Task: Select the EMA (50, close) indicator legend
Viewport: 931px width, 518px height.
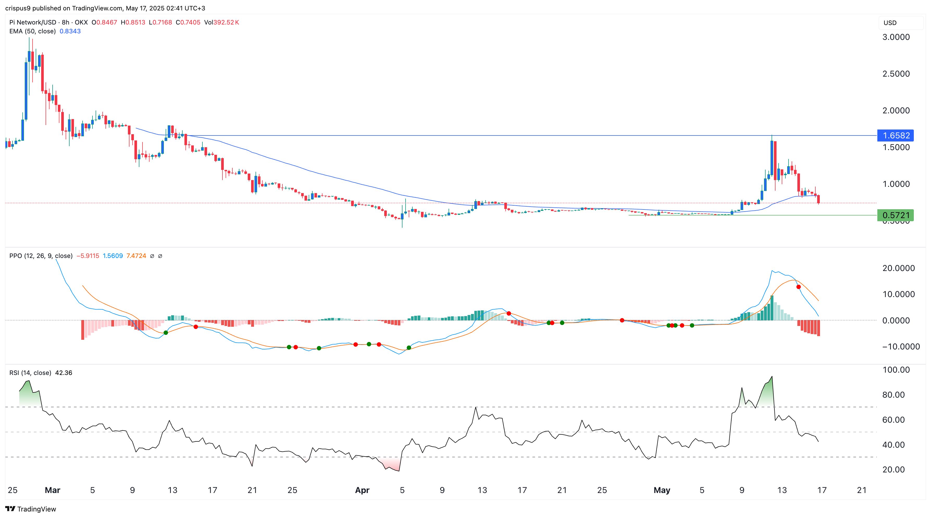Action: (33, 31)
